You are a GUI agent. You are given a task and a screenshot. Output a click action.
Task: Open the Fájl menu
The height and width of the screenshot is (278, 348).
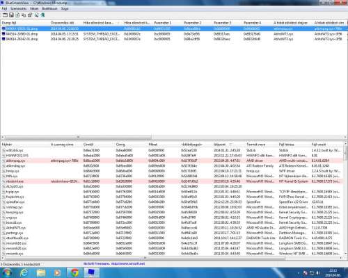(4, 8)
